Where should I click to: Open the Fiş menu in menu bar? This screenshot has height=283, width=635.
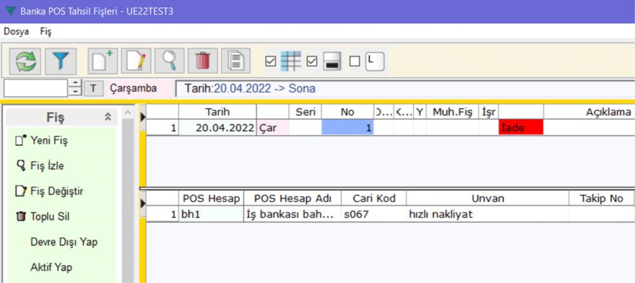(46, 31)
